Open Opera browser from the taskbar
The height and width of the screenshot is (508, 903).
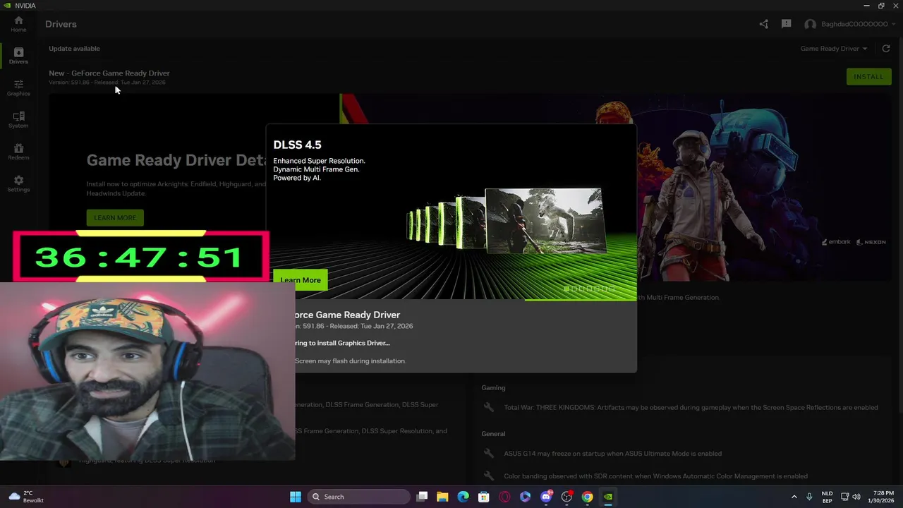click(x=504, y=497)
